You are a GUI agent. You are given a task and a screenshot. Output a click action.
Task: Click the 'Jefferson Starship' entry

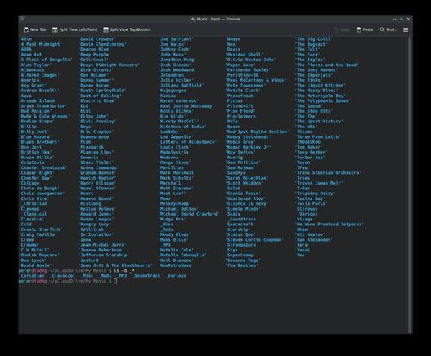click(104, 255)
